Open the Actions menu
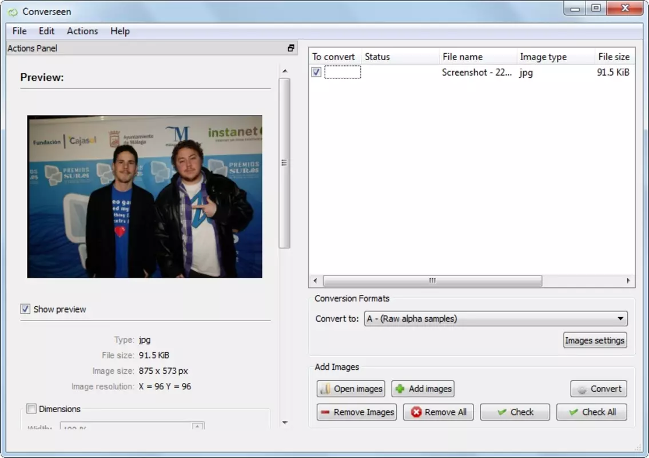 (x=82, y=31)
